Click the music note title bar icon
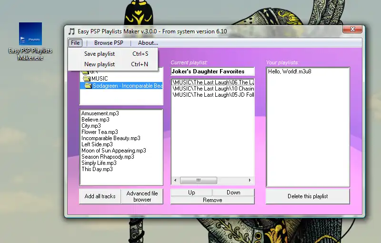This screenshot has height=243, width=381. [x=71, y=31]
